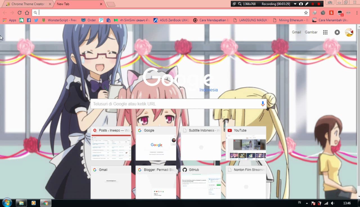Image resolution: width=360 pixels, height=207 pixels.
Task: Open the WonsterScript bookmark
Action: point(59,20)
